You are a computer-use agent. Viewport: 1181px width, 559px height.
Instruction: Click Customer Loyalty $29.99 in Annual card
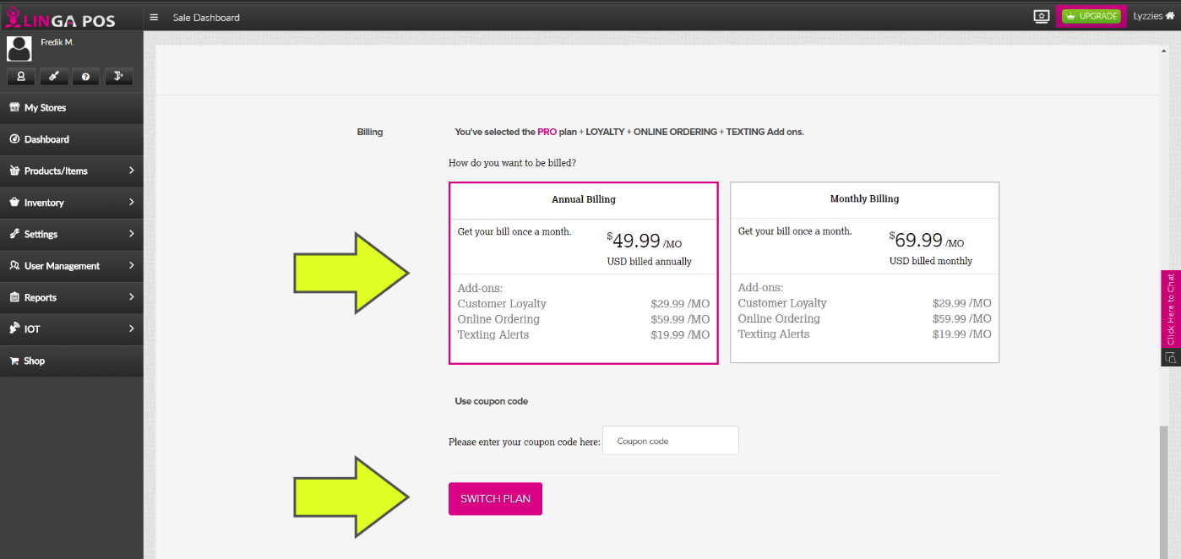tap(584, 304)
